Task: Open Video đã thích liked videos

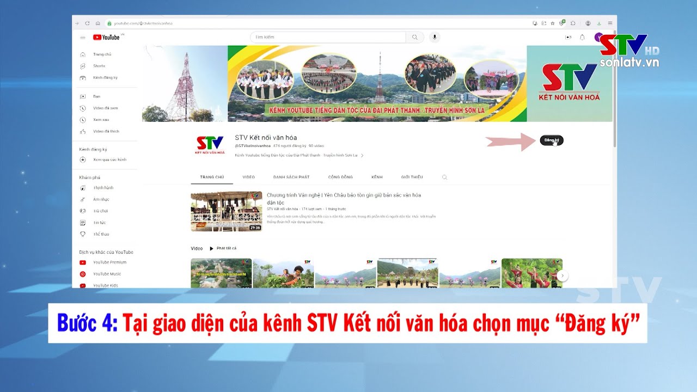Action: 105,131
